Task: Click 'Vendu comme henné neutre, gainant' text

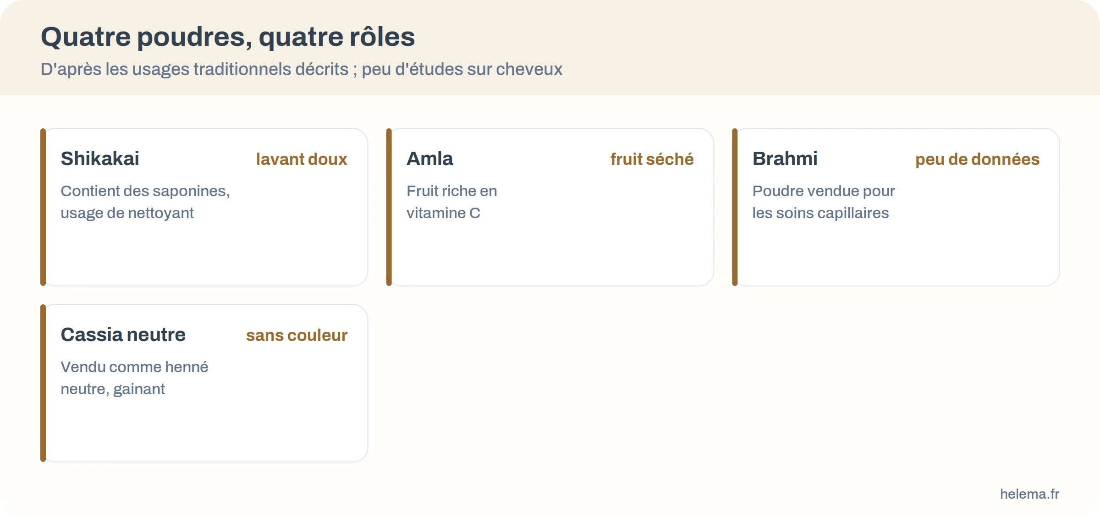Action: click(x=134, y=378)
